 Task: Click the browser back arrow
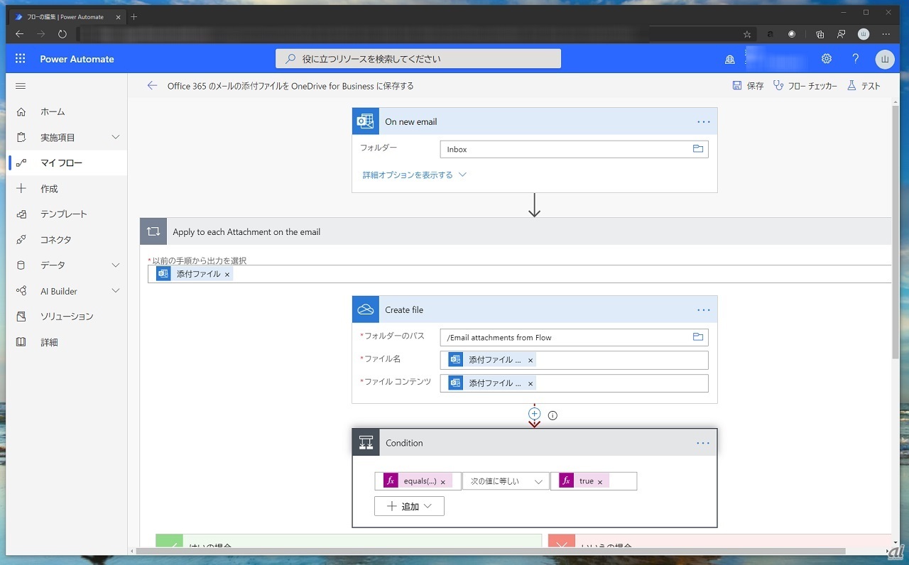(20, 33)
